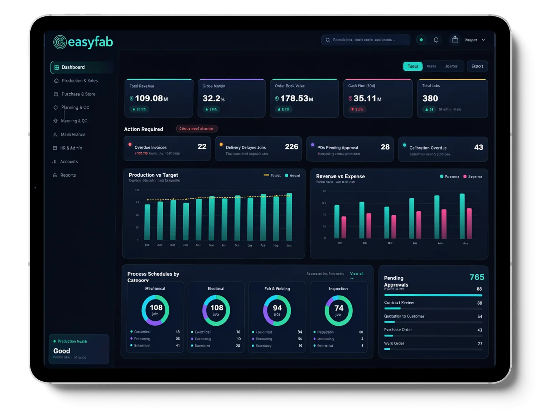Toggle the Expense legend series
This screenshot has width=550, height=410.
click(473, 177)
